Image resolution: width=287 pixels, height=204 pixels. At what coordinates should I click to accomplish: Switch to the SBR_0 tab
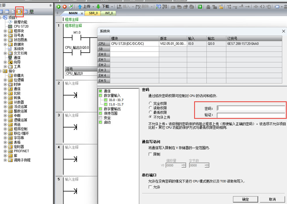(x=93, y=13)
